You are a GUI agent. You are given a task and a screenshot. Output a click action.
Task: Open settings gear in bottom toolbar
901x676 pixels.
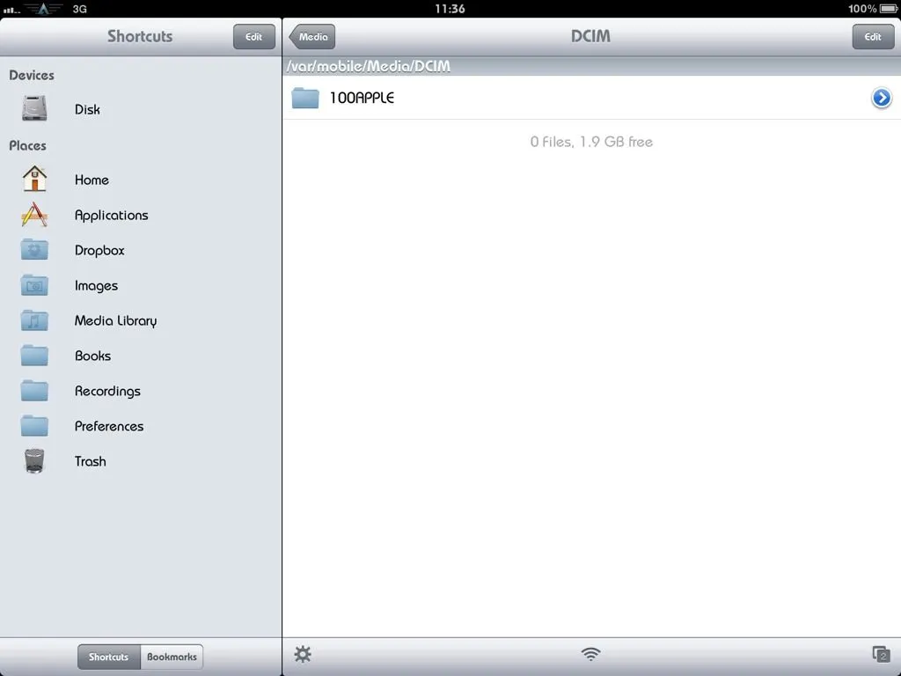[303, 654]
